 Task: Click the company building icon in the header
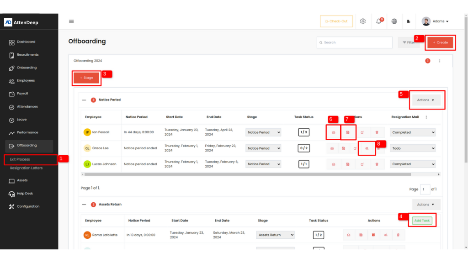point(409,21)
